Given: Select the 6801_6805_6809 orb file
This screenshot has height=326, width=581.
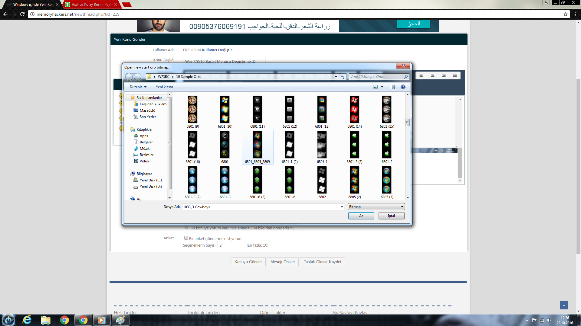Looking at the screenshot, I should 257,147.
